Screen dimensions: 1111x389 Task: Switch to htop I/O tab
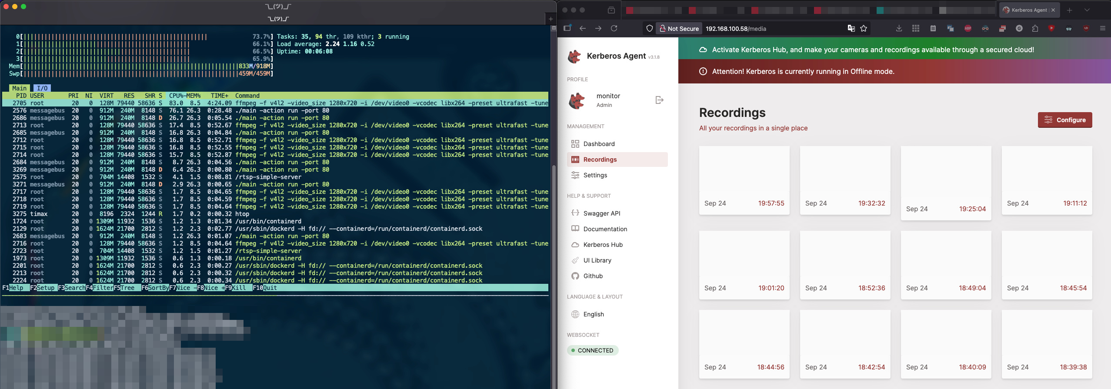pos(42,88)
